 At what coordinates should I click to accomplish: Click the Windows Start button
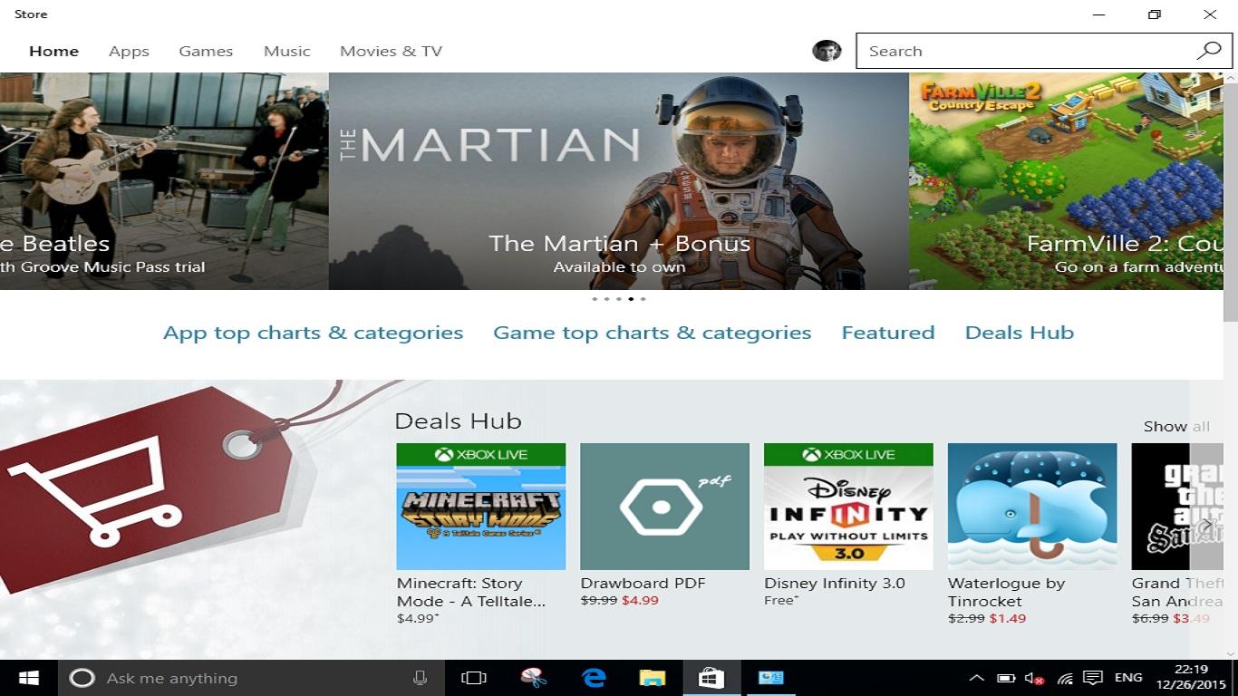(29, 678)
